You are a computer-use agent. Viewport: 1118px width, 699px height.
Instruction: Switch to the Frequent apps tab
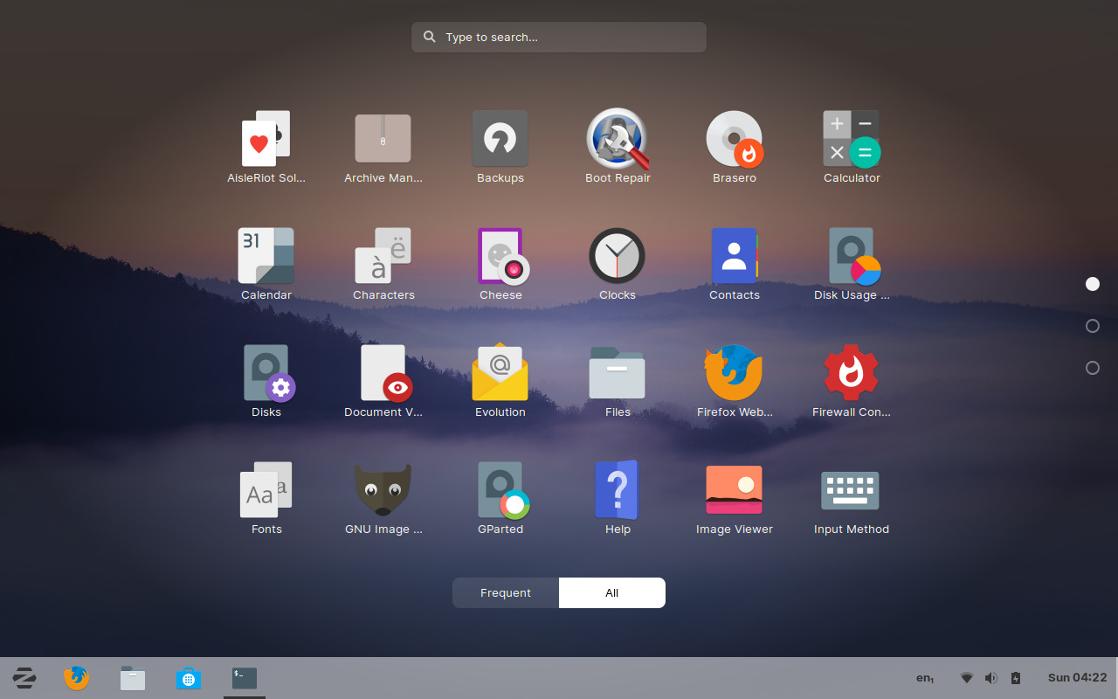coord(505,592)
